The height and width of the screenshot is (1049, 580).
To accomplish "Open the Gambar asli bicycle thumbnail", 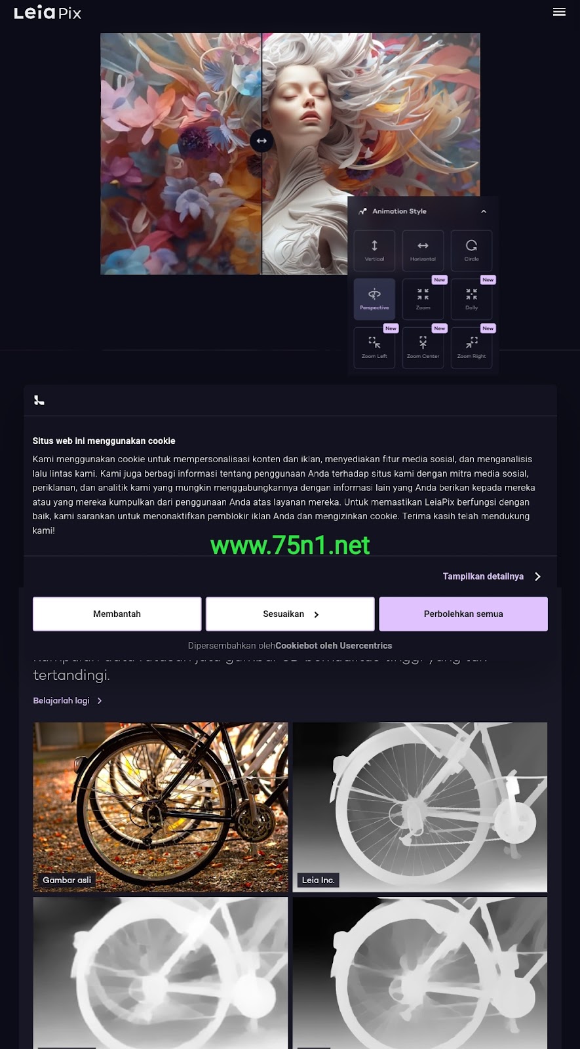I will (161, 807).
